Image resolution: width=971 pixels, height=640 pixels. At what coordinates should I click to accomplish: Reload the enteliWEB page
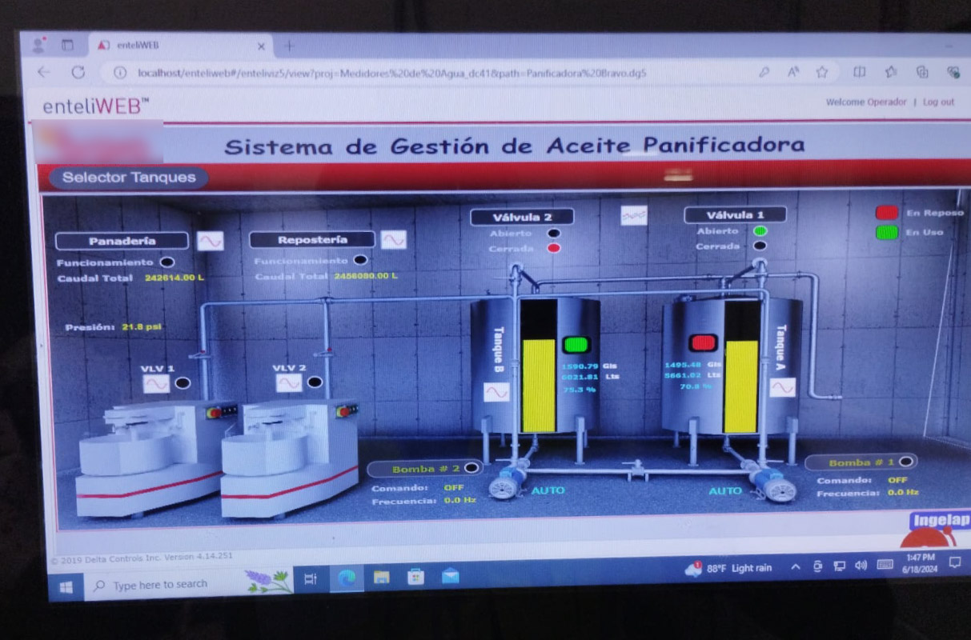click(x=78, y=72)
